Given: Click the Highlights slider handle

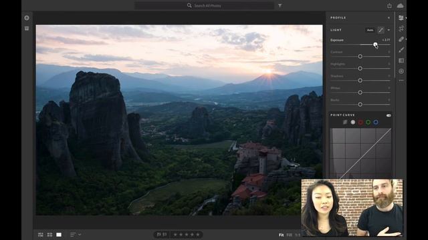Looking at the screenshot, I should 360,68.
